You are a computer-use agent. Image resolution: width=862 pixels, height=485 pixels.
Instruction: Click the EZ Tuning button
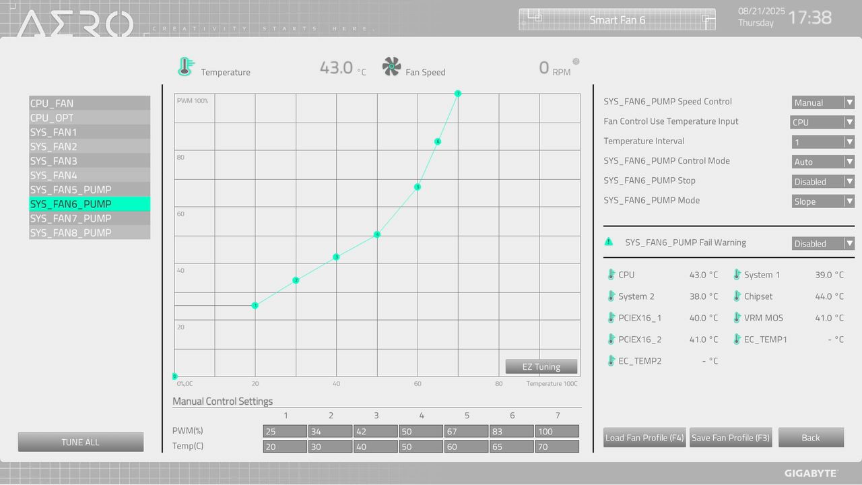coord(541,366)
